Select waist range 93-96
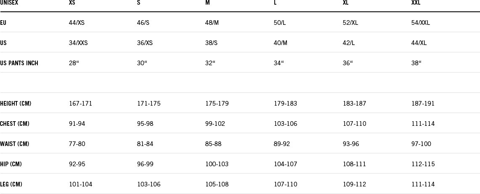This screenshot has height=194, width=480. [351, 144]
